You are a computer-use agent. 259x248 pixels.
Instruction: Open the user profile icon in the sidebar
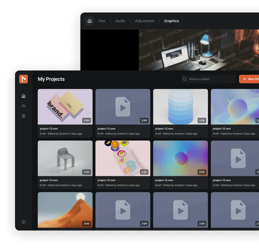[x=23, y=116]
